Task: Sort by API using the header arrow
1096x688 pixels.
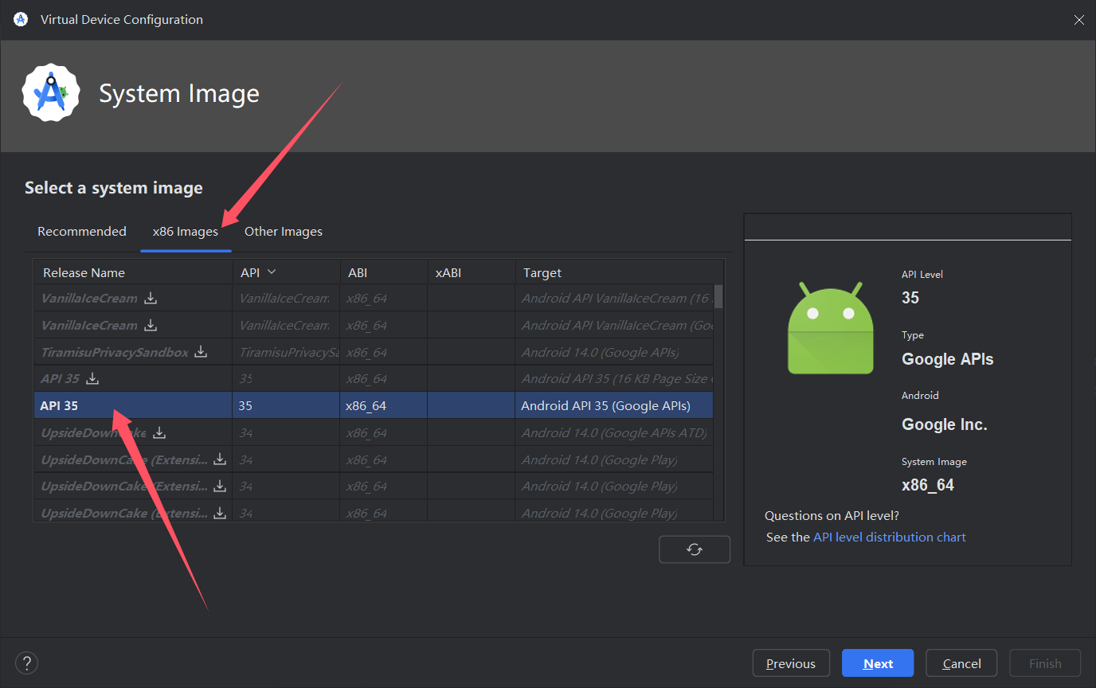Action: coord(272,272)
